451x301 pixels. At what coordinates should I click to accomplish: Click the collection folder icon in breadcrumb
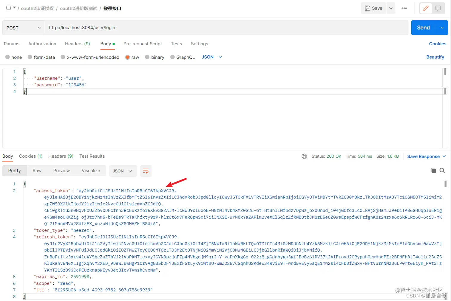coord(8,7)
